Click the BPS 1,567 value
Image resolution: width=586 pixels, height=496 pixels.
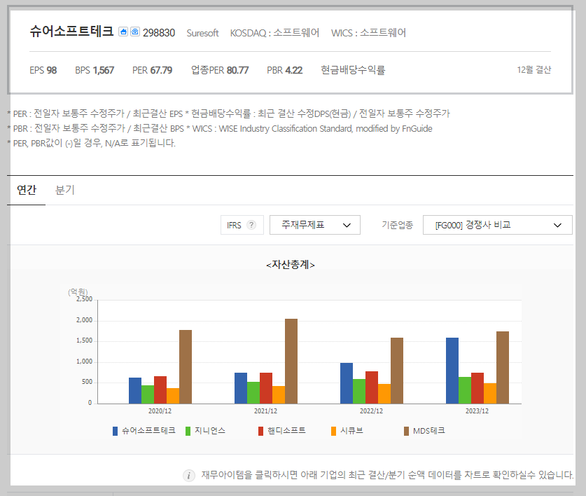pyautogui.click(x=95, y=70)
